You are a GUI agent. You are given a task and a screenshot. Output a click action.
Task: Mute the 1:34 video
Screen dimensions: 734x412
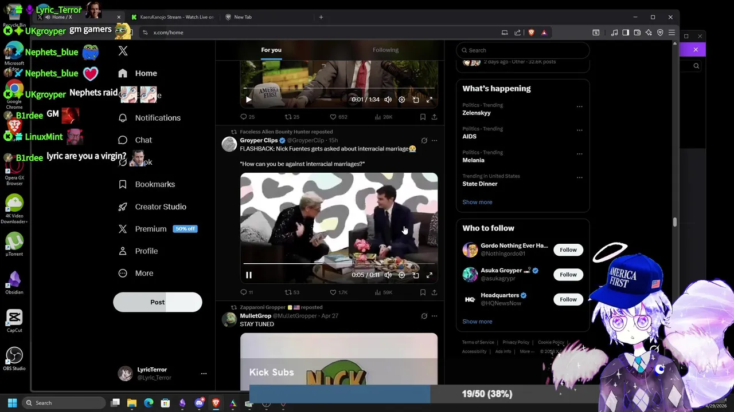pos(388,100)
